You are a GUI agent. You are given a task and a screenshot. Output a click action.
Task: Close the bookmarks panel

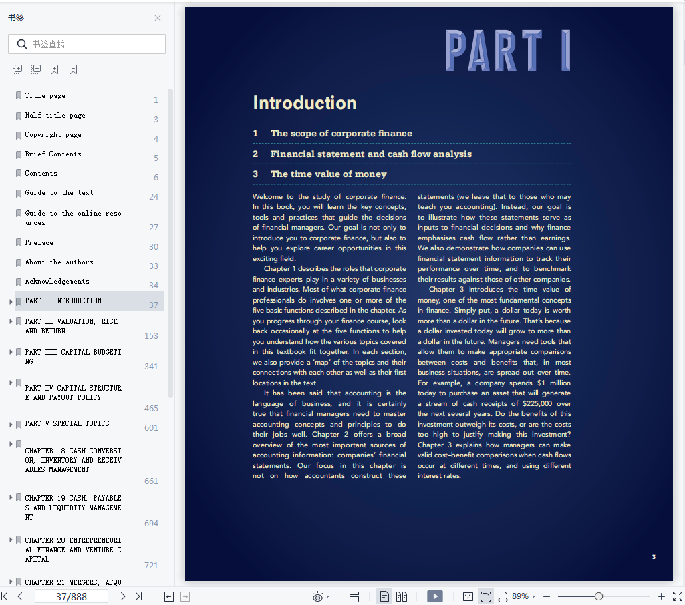point(158,18)
